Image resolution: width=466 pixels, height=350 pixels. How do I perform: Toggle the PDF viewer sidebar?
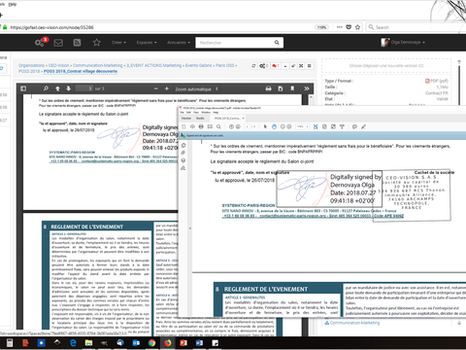click(x=23, y=88)
